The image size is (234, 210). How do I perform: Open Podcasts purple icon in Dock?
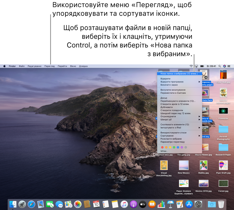pos(133,204)
